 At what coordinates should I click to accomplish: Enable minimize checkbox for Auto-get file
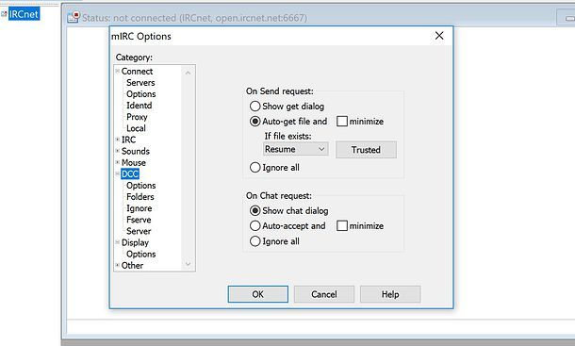pos(342,122)
